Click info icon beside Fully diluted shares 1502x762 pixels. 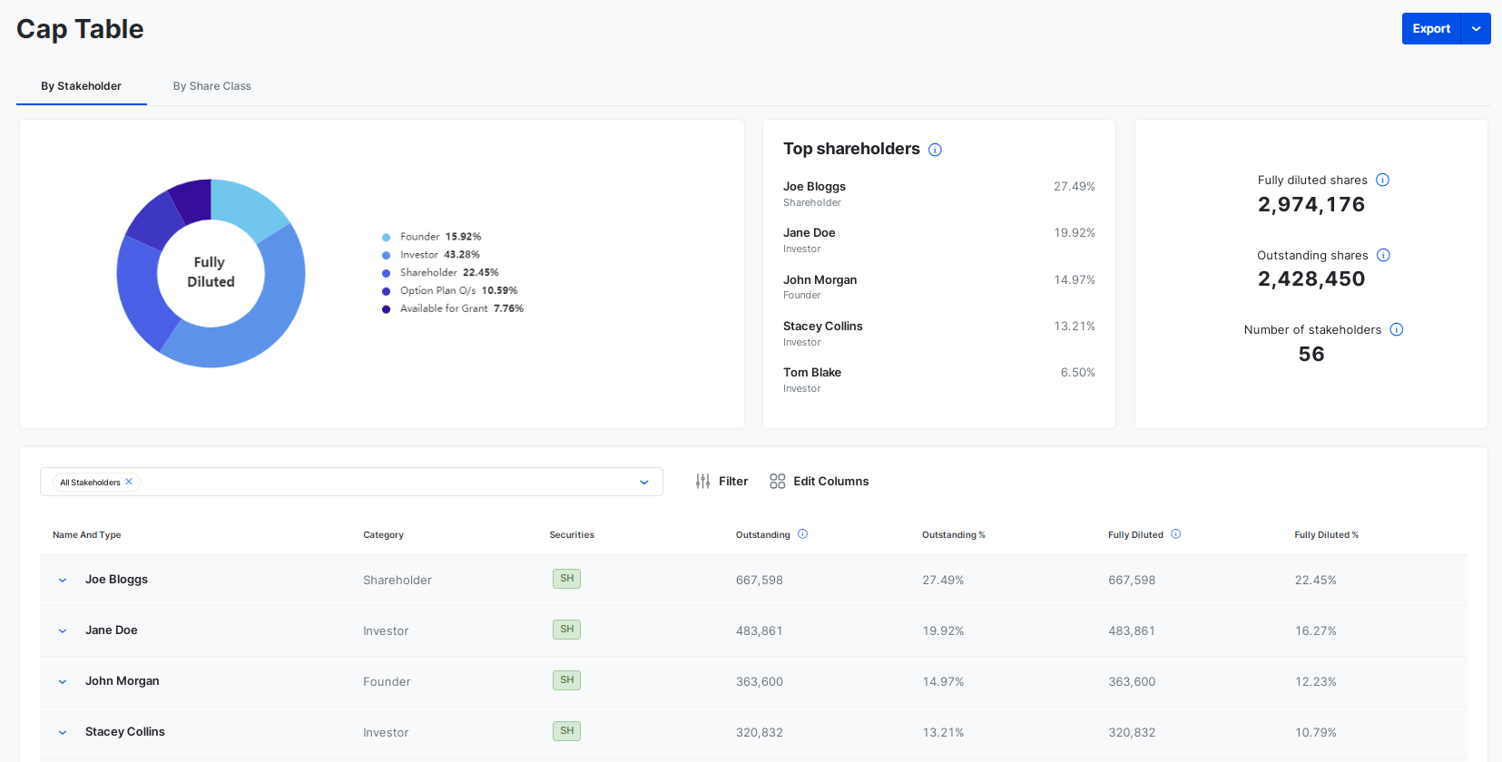click(x=1382, y=180)
